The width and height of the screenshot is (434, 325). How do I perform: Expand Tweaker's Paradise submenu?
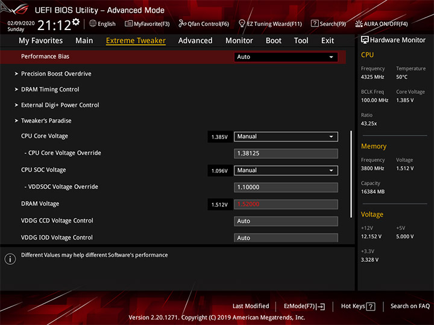click(43, 121)
